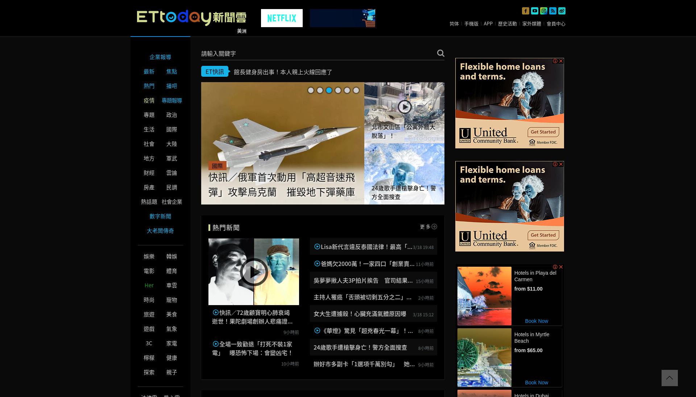This screenshot has height=397, width=696.
Task: Click Book Now for Playa del Carmen
Action: tap(536, 321)
